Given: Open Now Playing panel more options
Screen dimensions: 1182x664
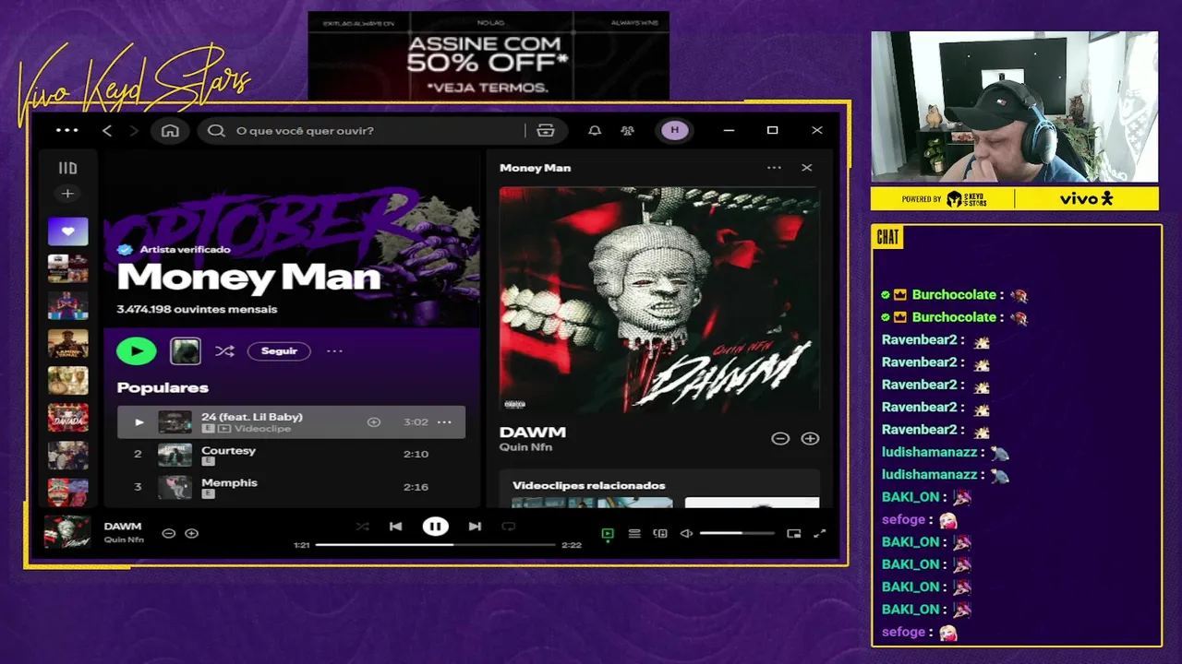Looking at the screenshot, I should (x=774, y=168).
